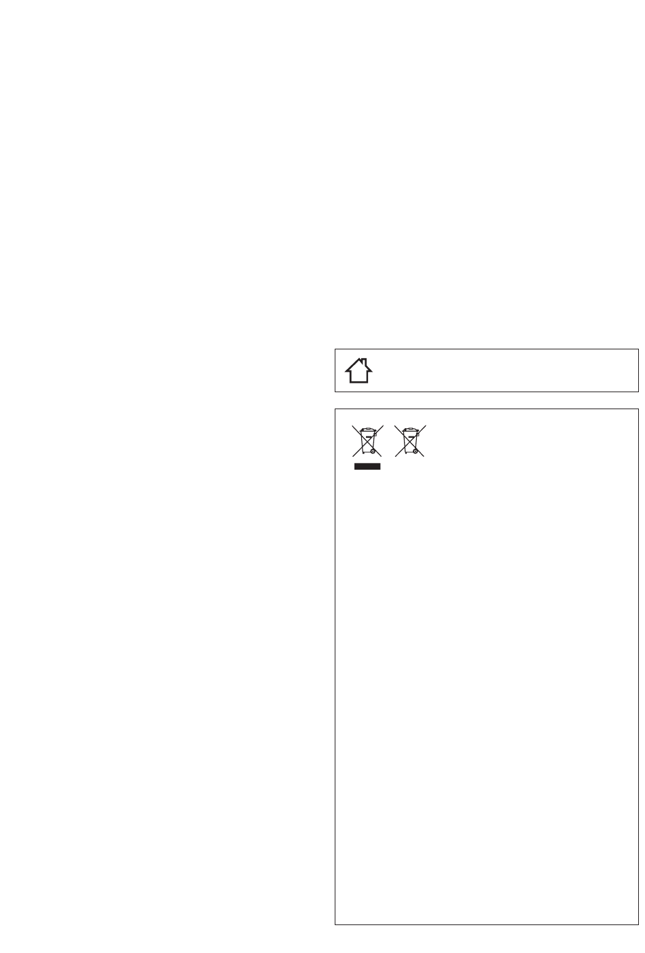This screenshot has width=645, height=953.
Task: Click the solid black bar under the bin
Action: tap(367, 466)
